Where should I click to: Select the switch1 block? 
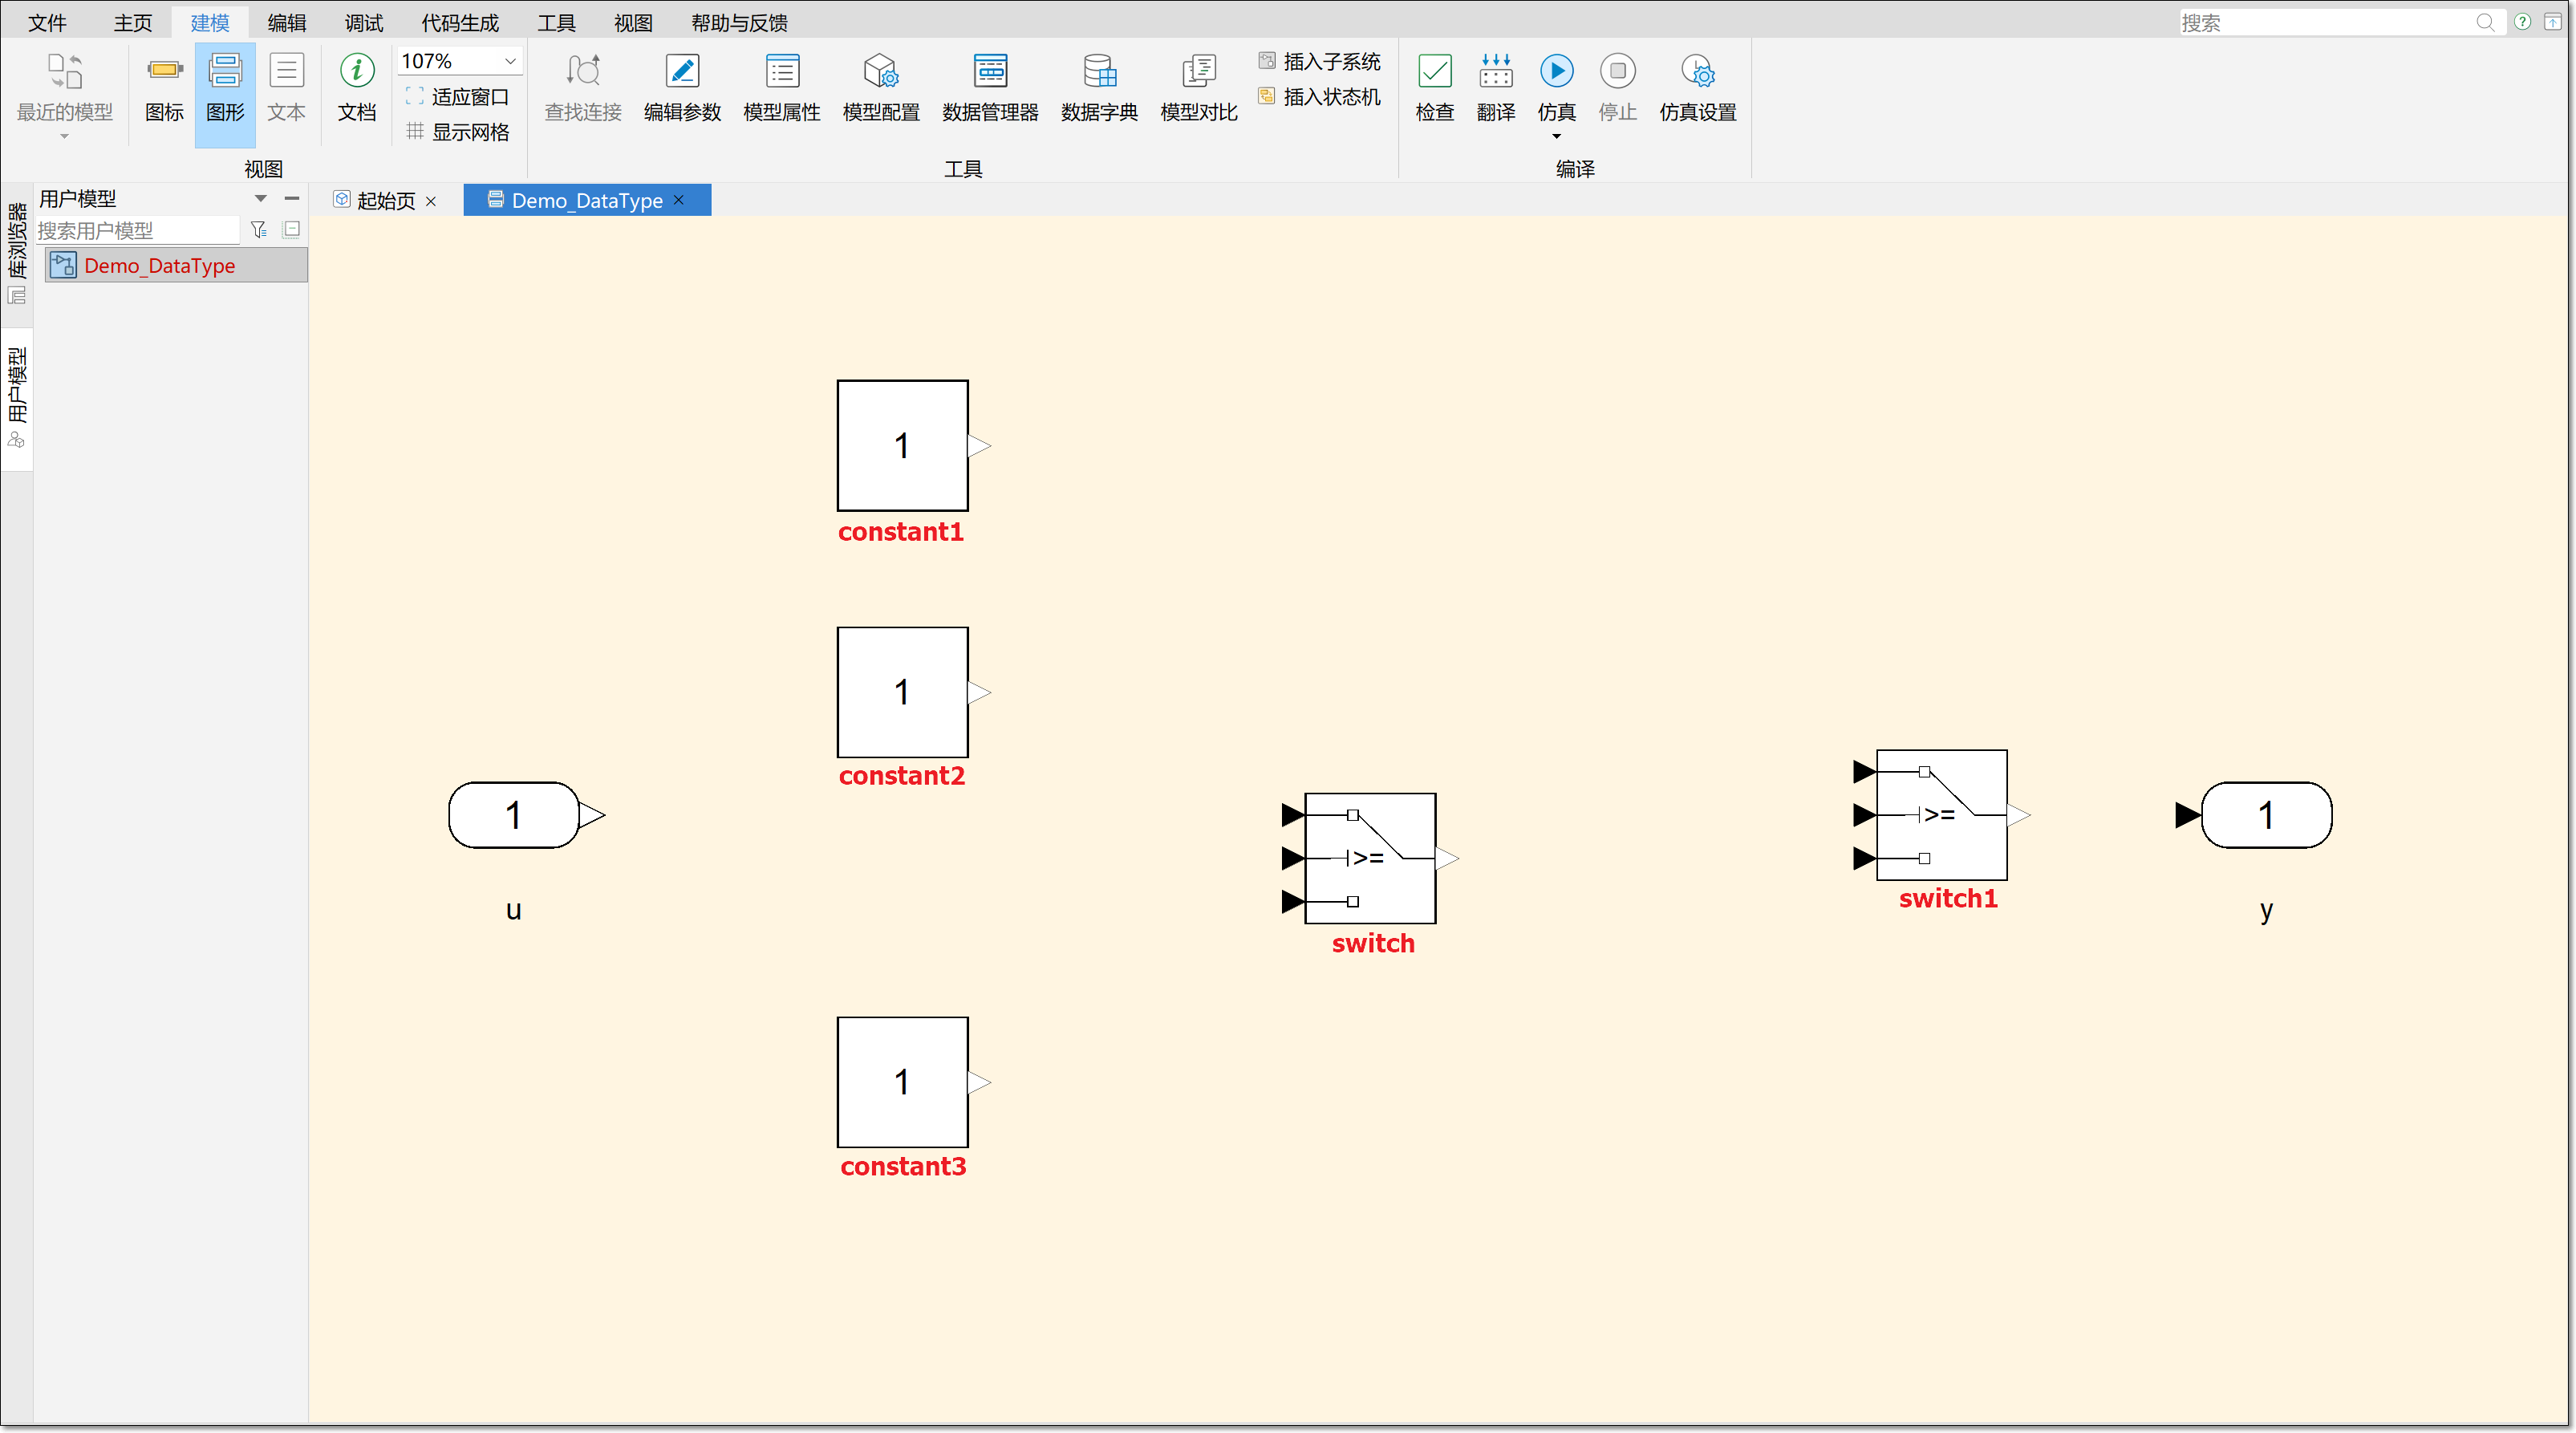pos(1941,814)
